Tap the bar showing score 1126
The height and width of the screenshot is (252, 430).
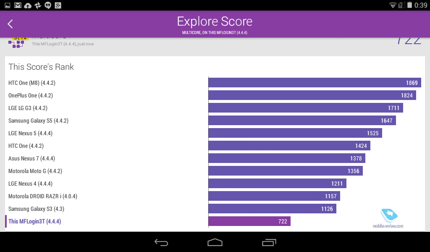coord(272,209)
